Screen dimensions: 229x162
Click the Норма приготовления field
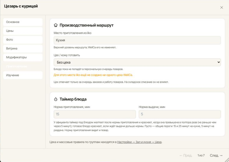click(x=95, y=114)
